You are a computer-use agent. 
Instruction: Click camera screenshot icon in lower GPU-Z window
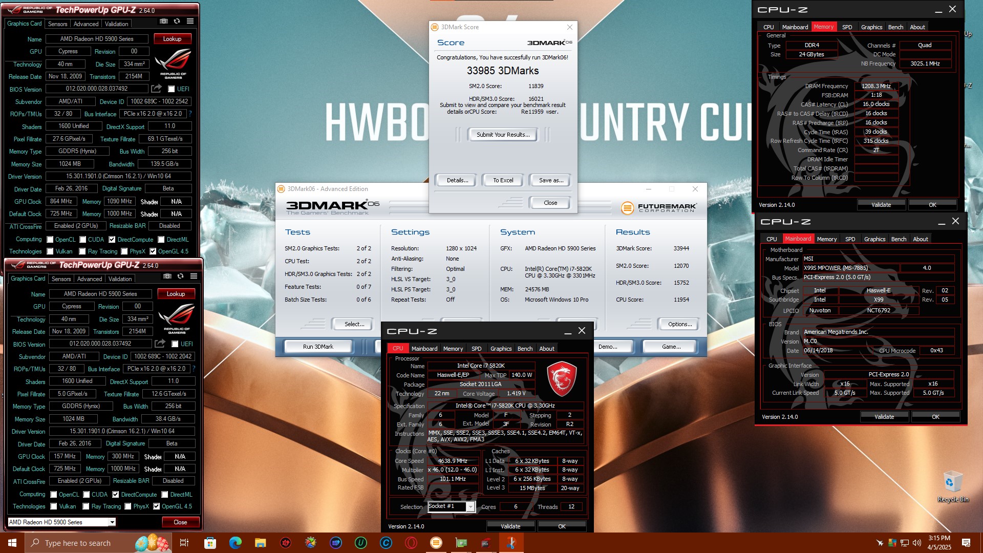[167, 276]
